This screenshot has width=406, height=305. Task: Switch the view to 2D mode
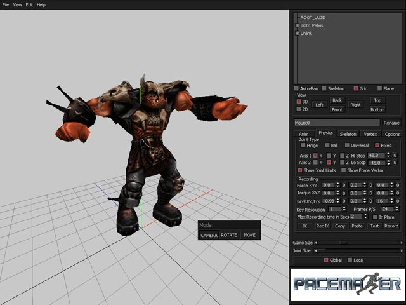[x=299, y=109]
